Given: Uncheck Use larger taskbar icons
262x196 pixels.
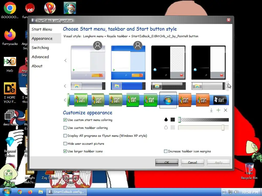Looking at the screenshot, I should coord(65,151).
